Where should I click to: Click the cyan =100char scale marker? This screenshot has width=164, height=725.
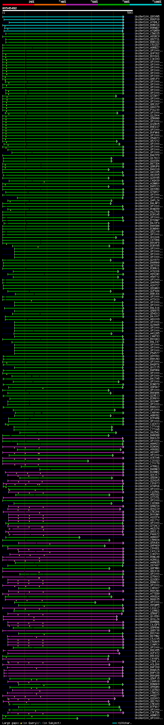(x=114, y=723)
